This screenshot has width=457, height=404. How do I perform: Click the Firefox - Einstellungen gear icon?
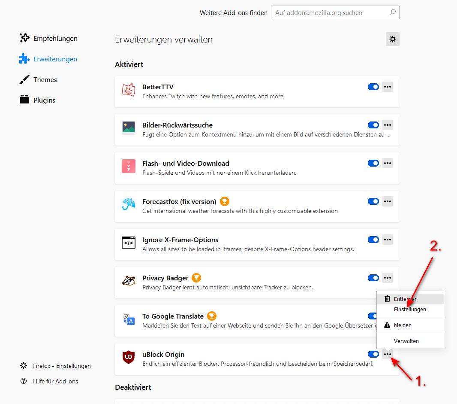(x=24, y=365)
